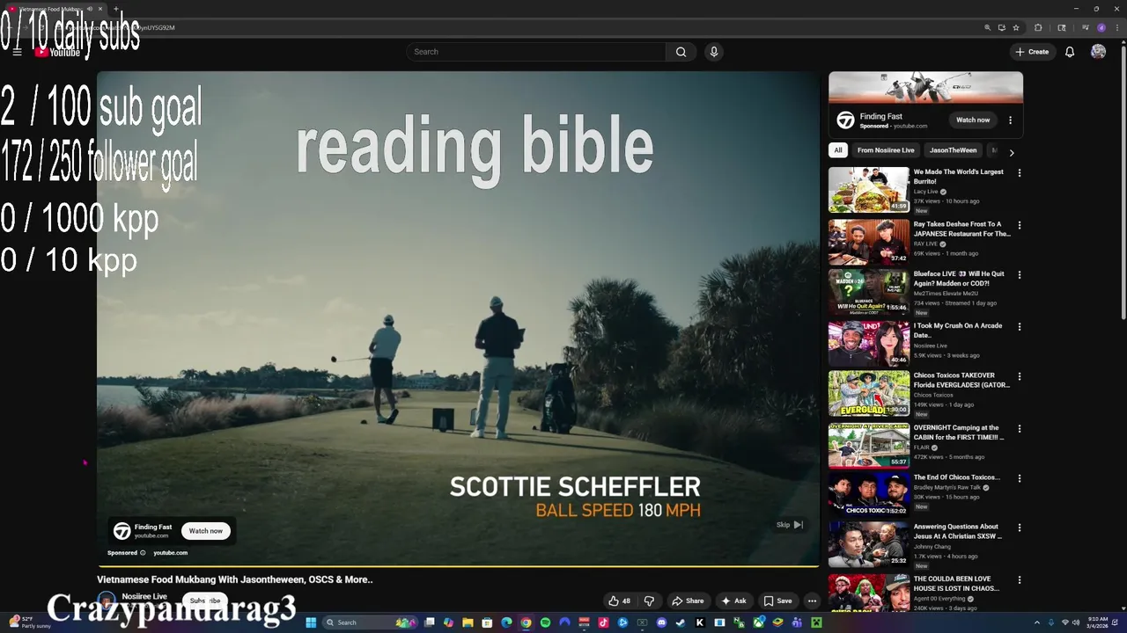
Task: Open options for OVERNIGHT Camping video
Action: pos(1020,429)
